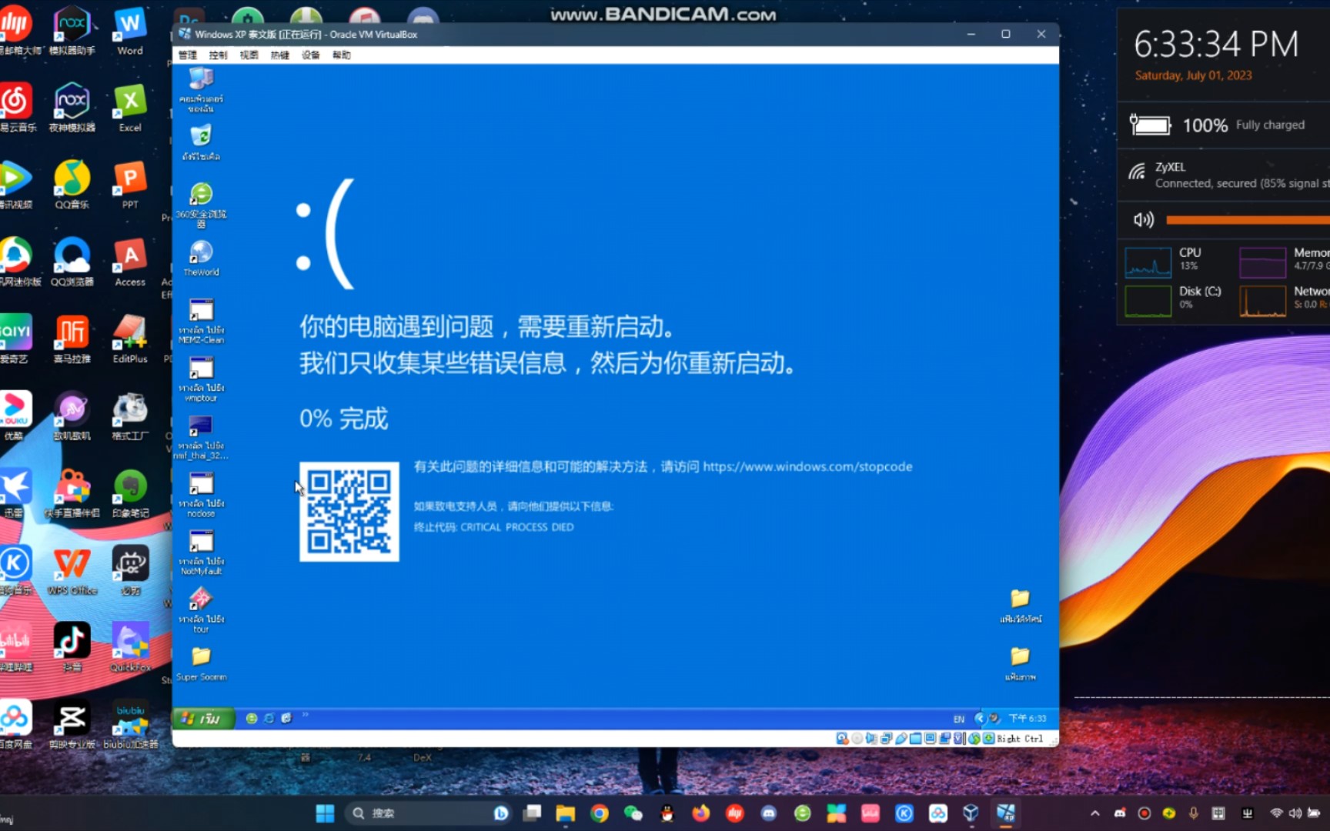Open Firefox from host taskbar

(x=701, y=813)
